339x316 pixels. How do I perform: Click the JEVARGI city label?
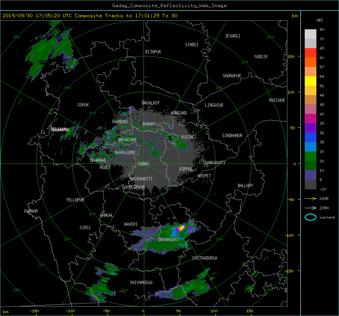coord(232,36)
